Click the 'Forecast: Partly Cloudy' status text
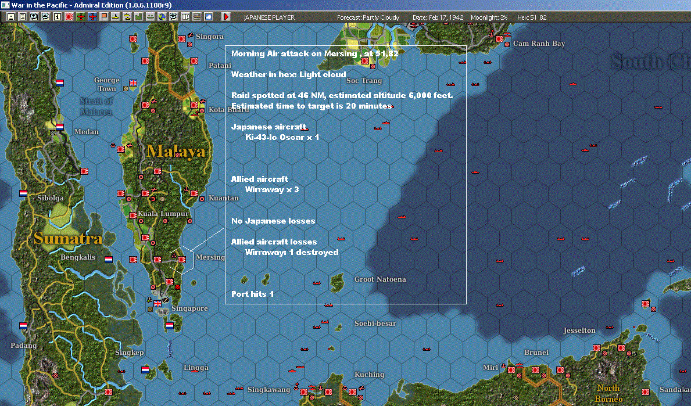 [x=368, y=17]
